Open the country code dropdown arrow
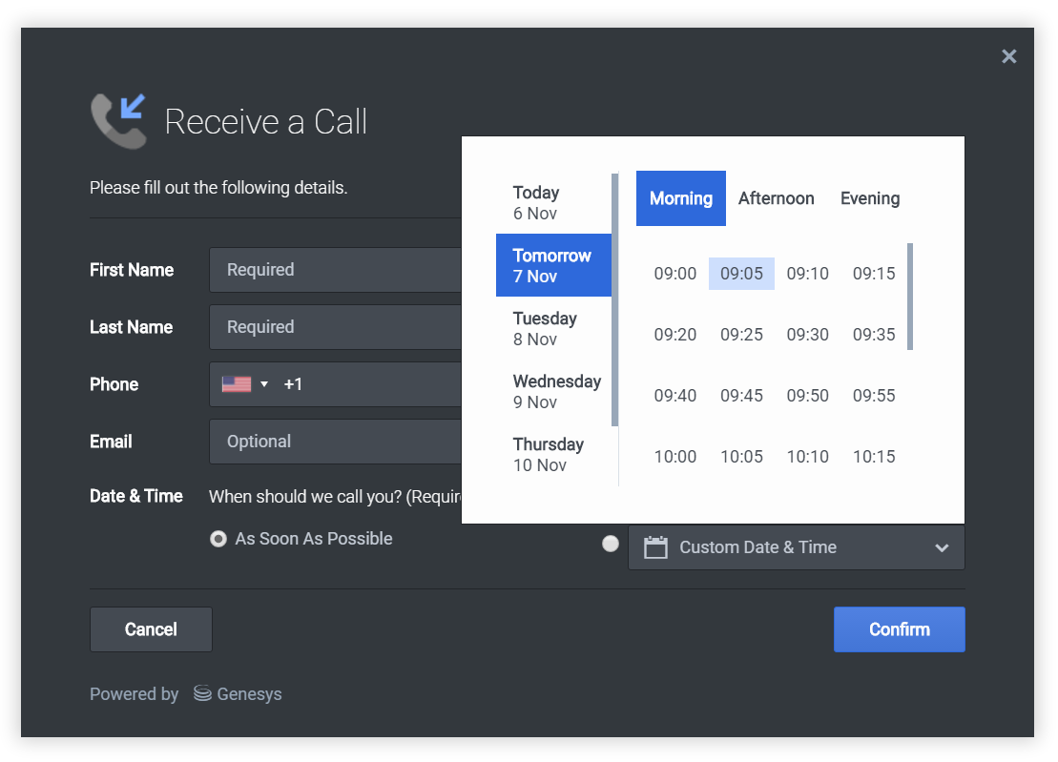The width and height of the screenshot is (1058, 762). coord(264,384)
